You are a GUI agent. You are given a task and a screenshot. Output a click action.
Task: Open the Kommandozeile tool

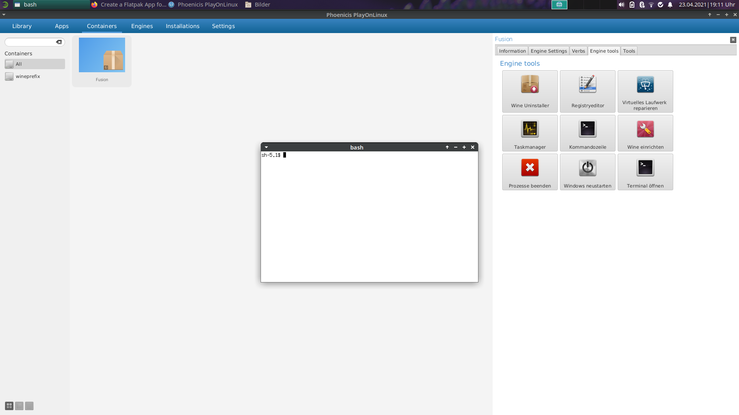click(587, 133)
